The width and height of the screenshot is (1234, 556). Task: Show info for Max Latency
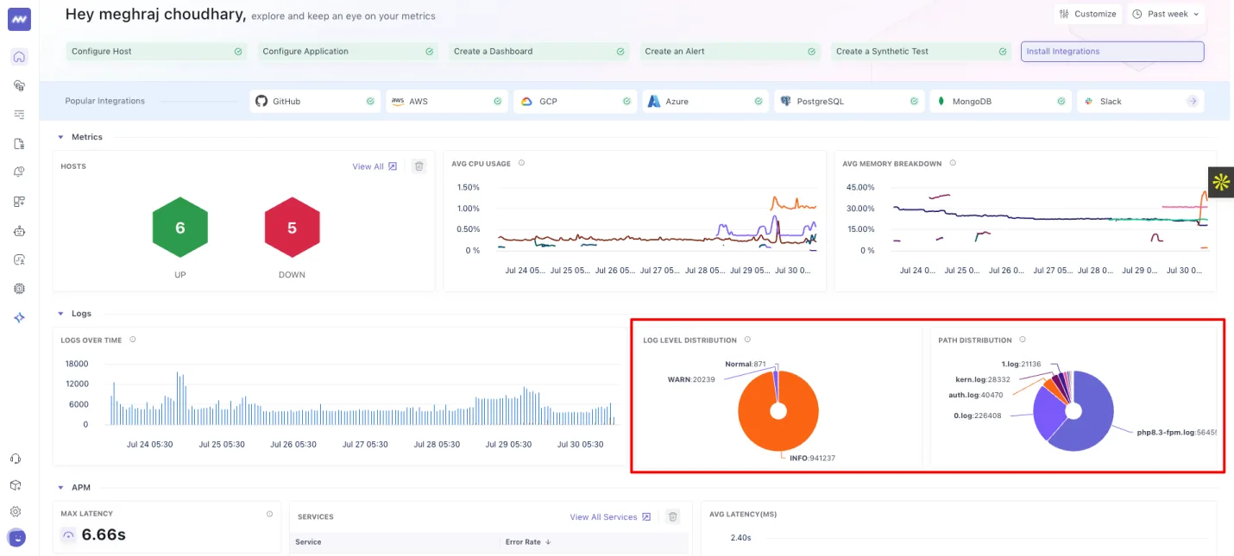pyautogui.click(x=269, y=514)
